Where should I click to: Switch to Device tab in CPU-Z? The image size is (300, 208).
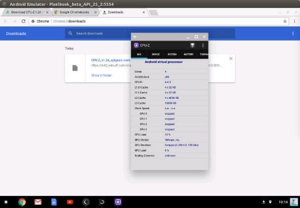(155, 54)
